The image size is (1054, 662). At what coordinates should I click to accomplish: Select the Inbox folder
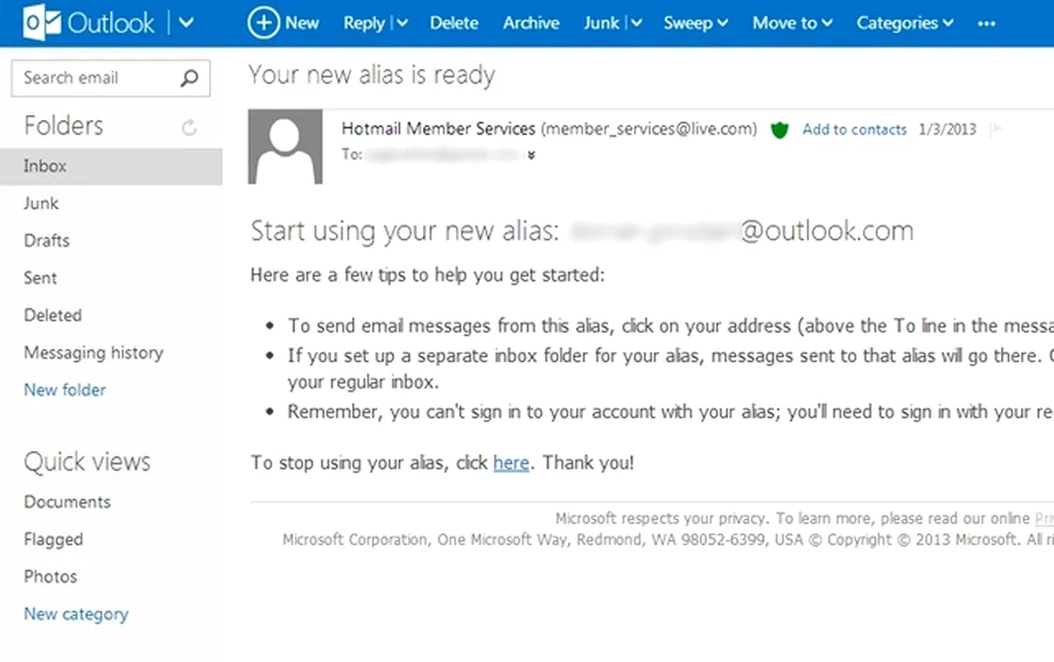coord(111,166)
